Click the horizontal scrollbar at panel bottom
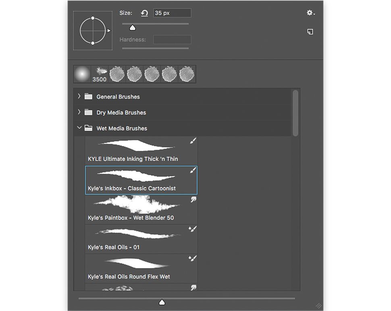 point(161,302)
